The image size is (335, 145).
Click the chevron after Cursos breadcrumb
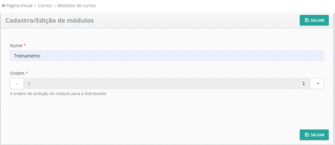pos(55,6)
